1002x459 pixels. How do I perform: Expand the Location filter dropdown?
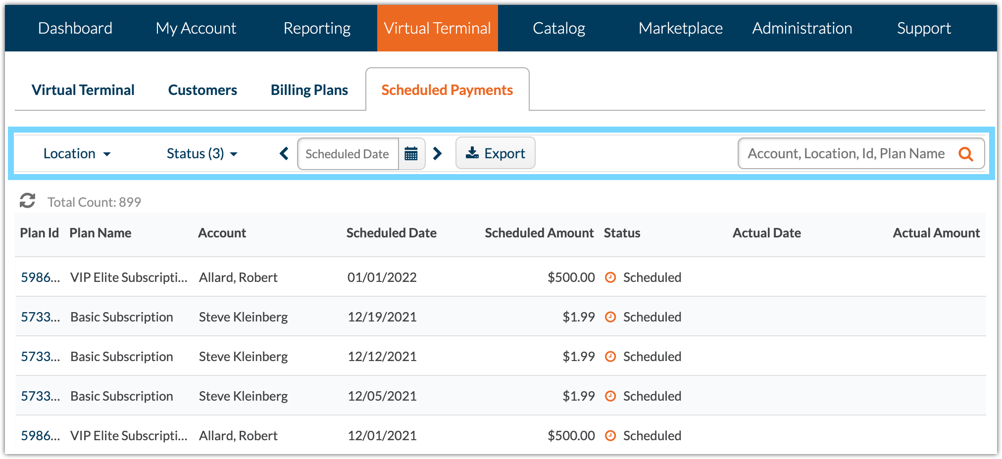point(77,154)
